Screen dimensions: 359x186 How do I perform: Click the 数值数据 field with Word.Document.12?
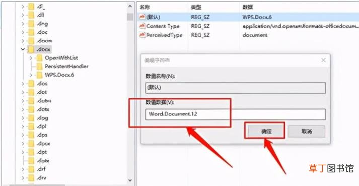point(235,114)
